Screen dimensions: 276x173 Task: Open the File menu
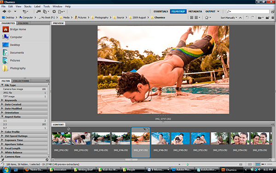click(x=3, y=6)
